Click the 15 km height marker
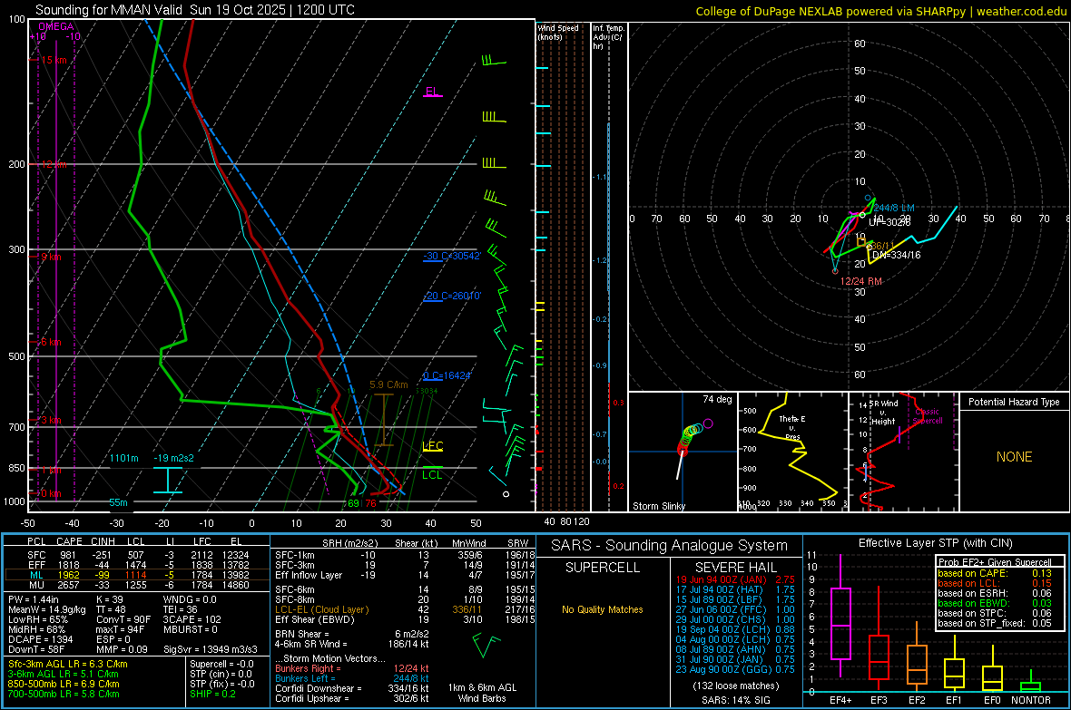 54,60
